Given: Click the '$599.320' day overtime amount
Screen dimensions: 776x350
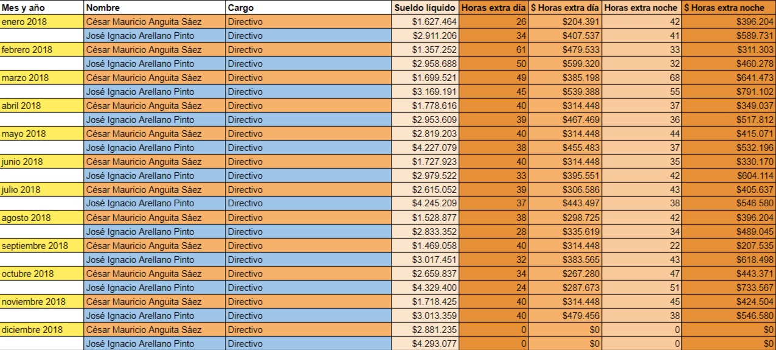Looking at the screenshot, I should click(x=565, y=64).
